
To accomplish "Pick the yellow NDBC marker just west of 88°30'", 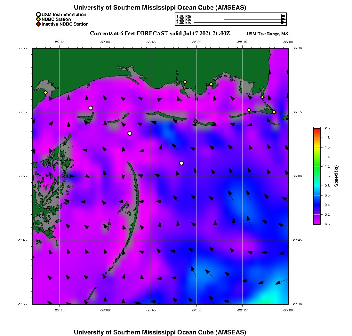I will point(185,82).
